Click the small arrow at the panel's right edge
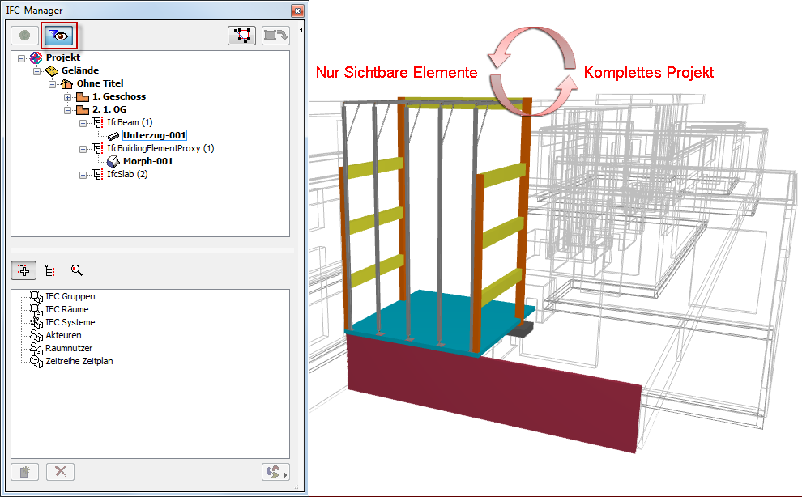This screenshot has height=497, width=802. coord(301,30)
